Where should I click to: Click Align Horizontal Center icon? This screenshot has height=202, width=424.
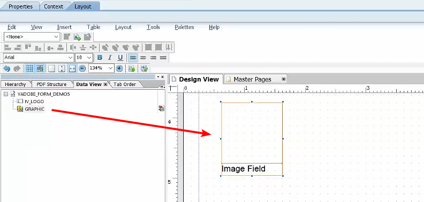pyautogui.click(x=60, y=48)
